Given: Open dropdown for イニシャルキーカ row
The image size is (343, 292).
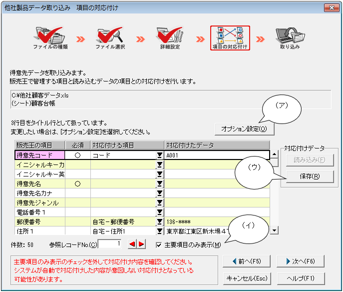Looking at the screenshot, I should [x=160, y=164].
